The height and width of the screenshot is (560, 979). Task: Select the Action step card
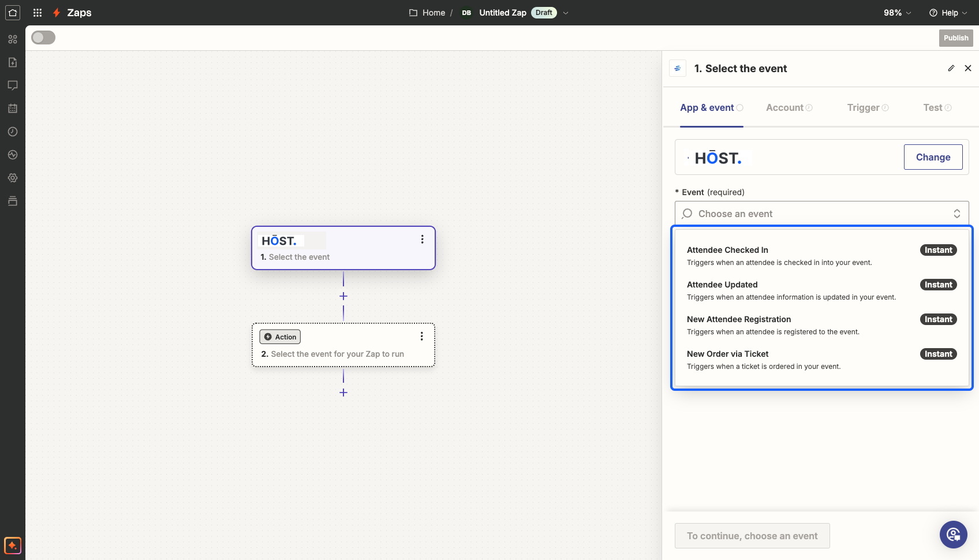pos(343,345)
